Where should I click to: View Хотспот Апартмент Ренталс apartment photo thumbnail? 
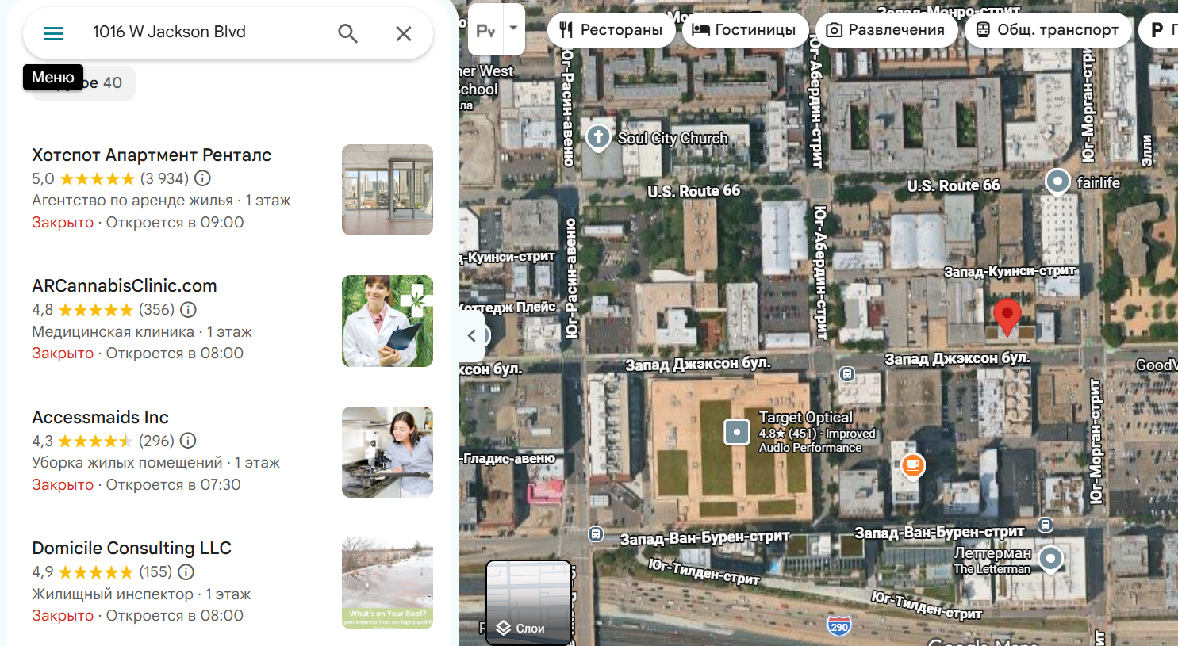pos(387,189)
